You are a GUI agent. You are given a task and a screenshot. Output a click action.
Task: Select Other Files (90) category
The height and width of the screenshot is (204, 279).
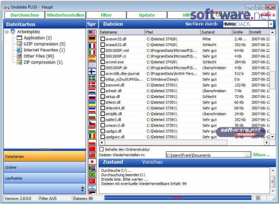click(x=39, y=56)
